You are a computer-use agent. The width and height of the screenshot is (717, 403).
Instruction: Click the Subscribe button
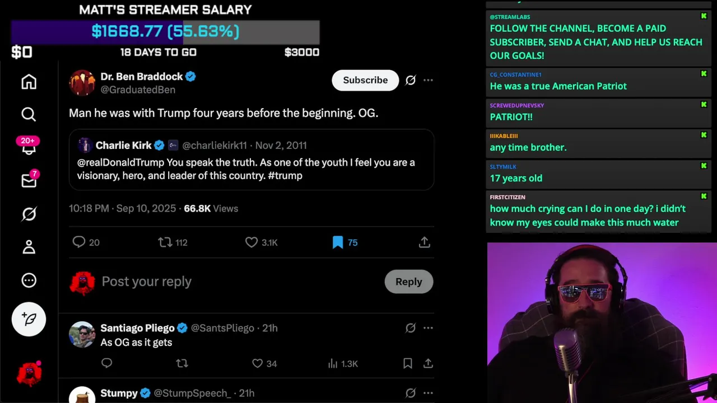(x=365, y=80)
